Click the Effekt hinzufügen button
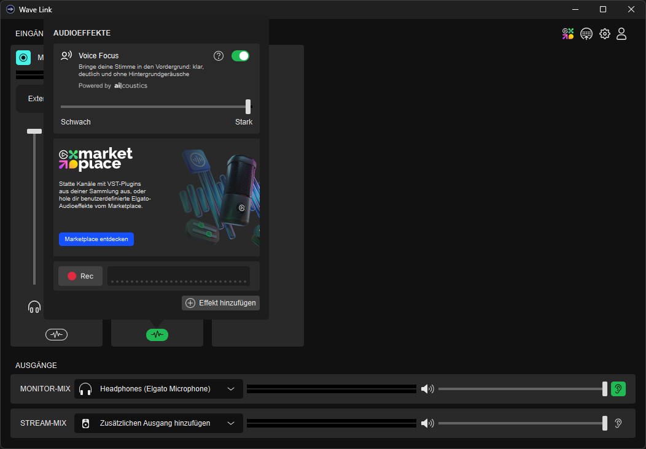Screen dimensions: 646x449 point(220,303)
